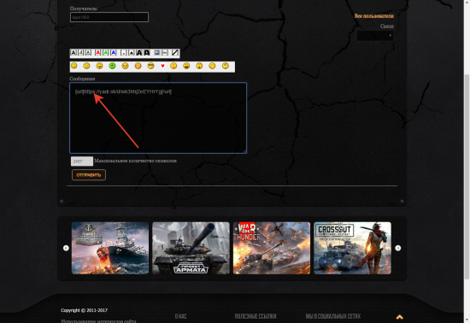Open the 'Все пользователи' link
The image size is (470, 323).
(374, 16)
